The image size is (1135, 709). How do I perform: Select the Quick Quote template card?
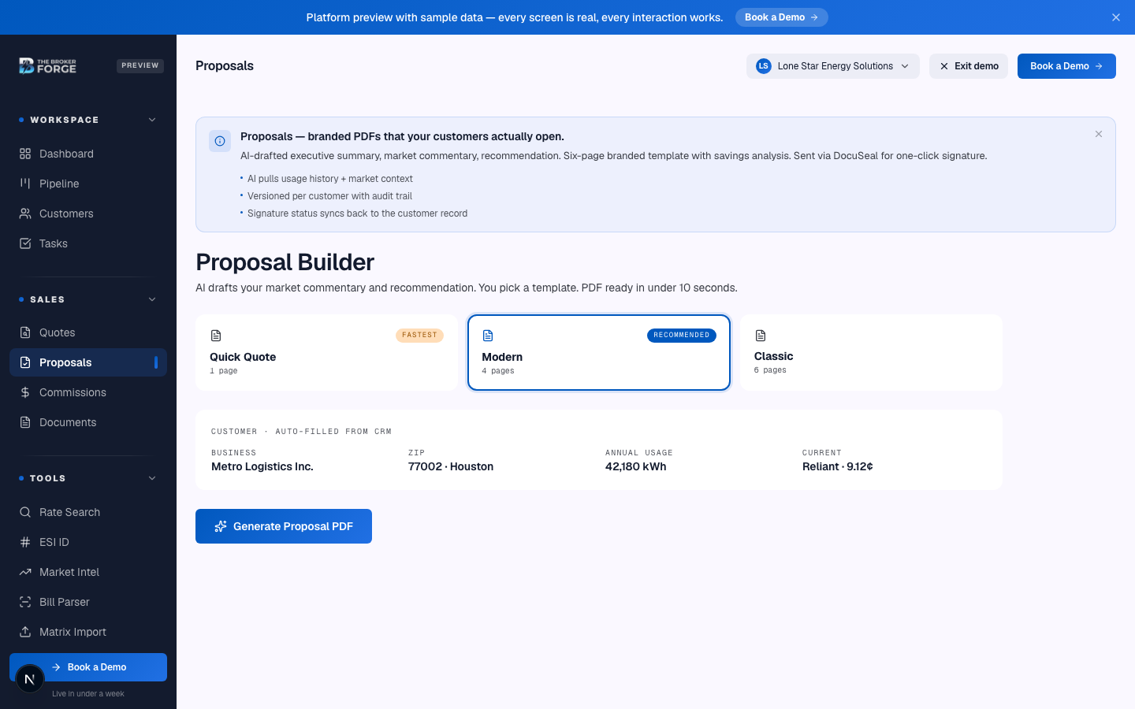(x=326, y=352)
